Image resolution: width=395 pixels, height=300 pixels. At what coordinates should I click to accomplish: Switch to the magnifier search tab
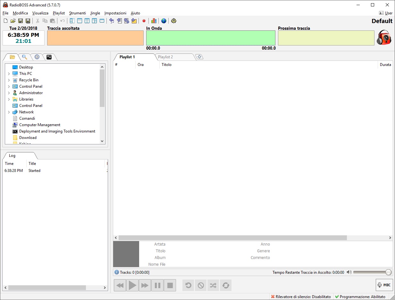pyautogui.click(x=25, y=57)
